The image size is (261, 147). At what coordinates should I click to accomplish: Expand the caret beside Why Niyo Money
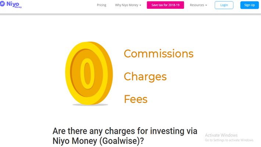pyautogui.click(x=140, y=6)
